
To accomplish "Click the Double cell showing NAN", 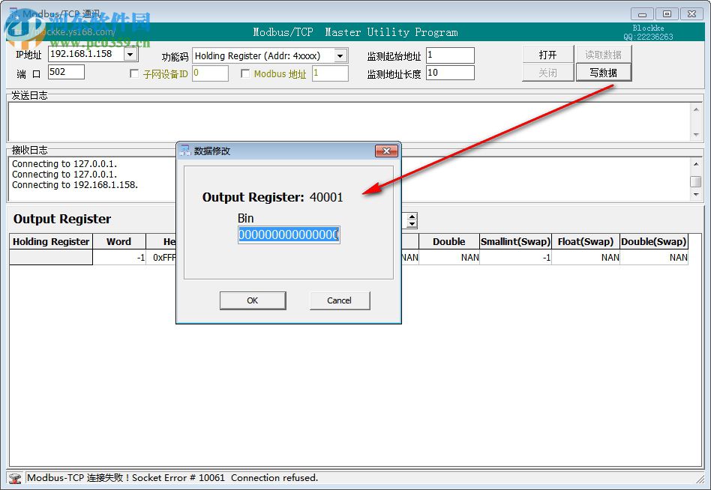I will [449, 257].
